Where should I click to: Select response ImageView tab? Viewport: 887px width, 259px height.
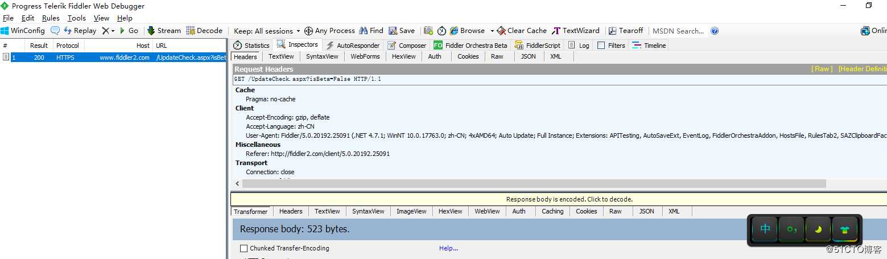[x=411, y=211]
